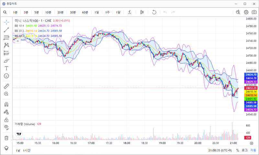Select the trend line drawing tool
The height and width of the screenshot is (155, 259).
(6, 30)
